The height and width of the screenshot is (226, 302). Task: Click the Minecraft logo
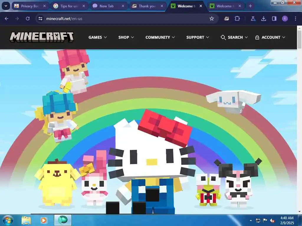[42, 37]
